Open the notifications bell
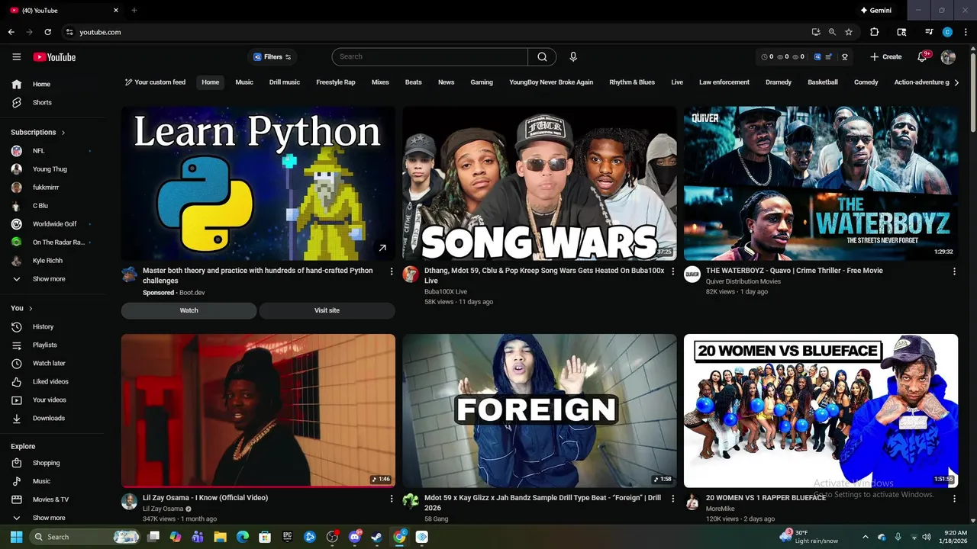 click(x=921, y=56)
